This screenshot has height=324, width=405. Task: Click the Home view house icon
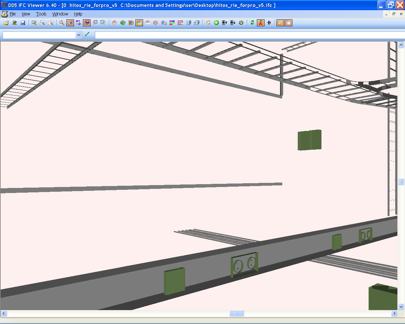coord(208,23)
